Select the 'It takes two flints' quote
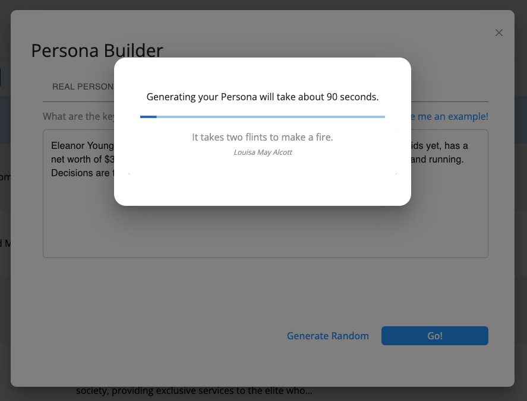The height and width of the screenshot is (401, 527). (262, 137)
